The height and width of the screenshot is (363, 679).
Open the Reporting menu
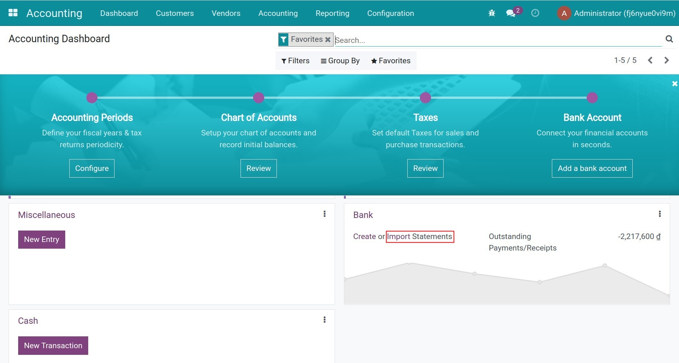[x=332, y=13]
